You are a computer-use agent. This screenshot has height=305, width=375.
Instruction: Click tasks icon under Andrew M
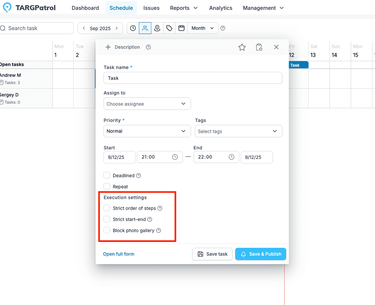[2, 83]
